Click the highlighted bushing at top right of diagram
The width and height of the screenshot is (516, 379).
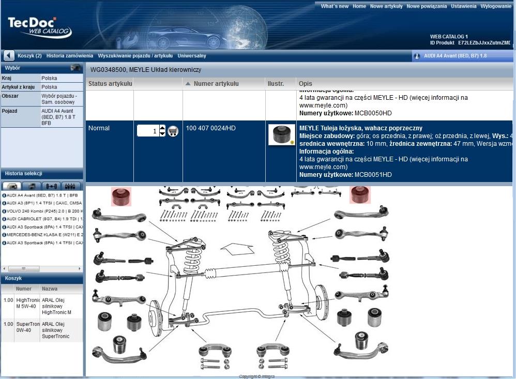tap(360, 195)
